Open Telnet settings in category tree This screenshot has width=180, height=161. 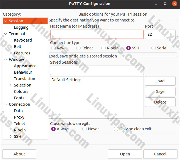pos(20,124)
